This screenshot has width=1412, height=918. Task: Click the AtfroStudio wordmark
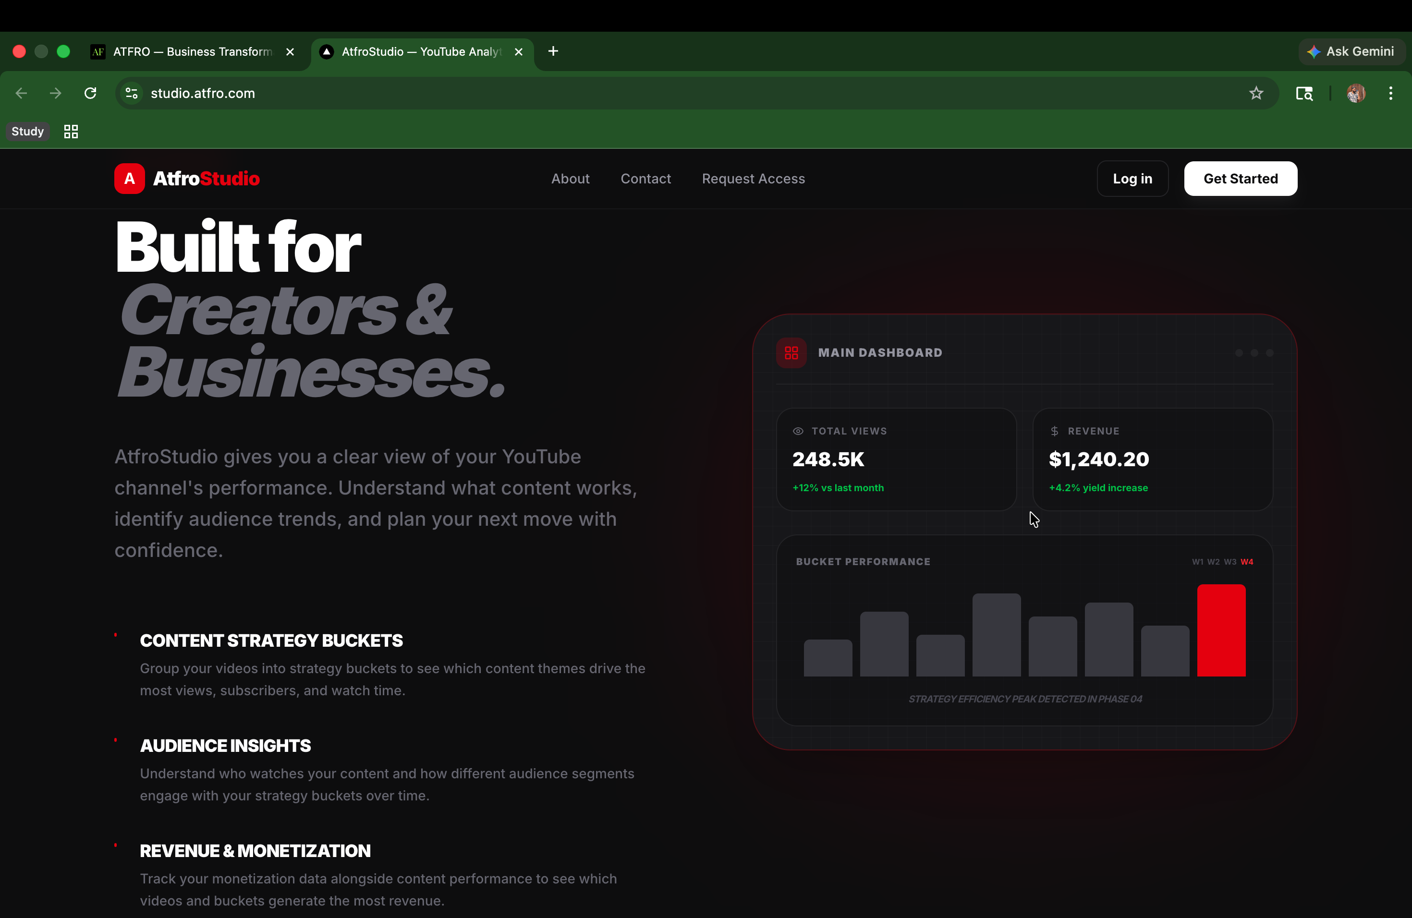coord(207,179)
